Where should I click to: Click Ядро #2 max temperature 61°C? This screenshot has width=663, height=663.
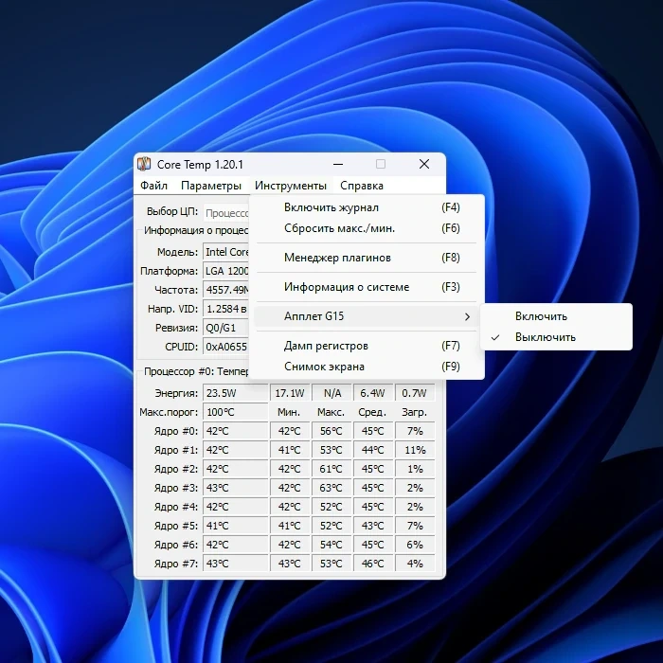click(331, 470)
